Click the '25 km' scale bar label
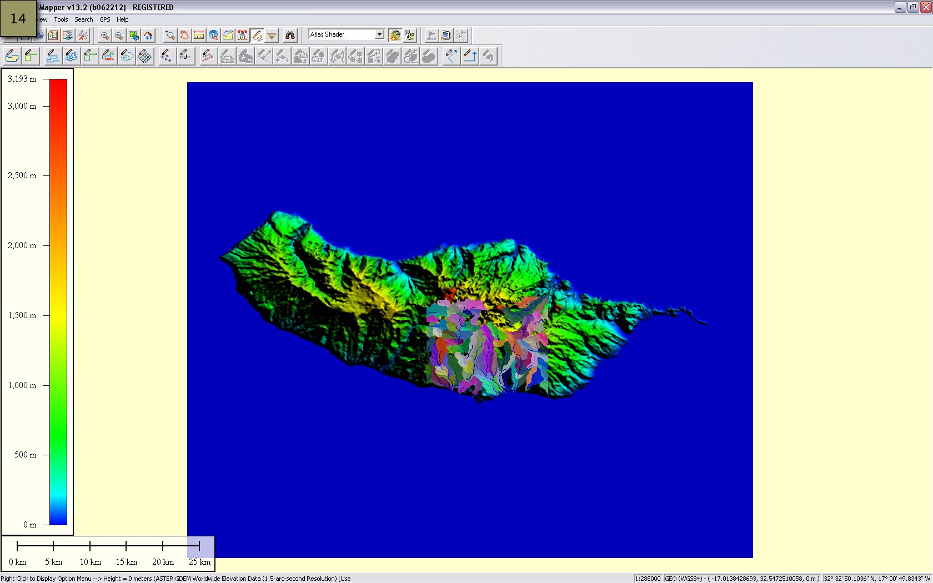This screenshot has width=933, height=583. point(199,562)
